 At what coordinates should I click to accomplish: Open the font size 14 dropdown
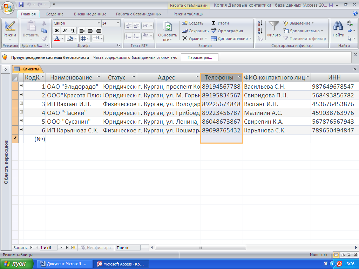[x=118, y=23]
